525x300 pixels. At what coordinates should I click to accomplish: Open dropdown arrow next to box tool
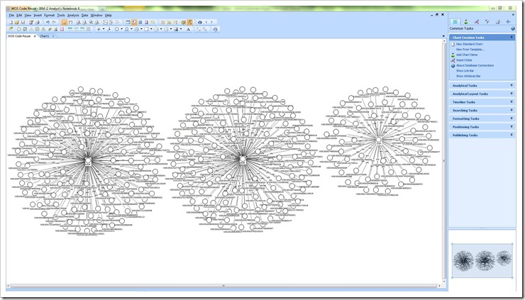tap(151, 29)
